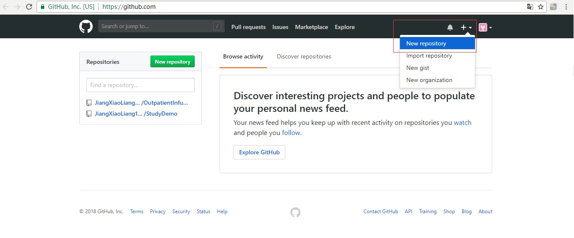The height and width of the screenshot is (238, 574).
Task: Open Explore in header
Action: (345, 27)
